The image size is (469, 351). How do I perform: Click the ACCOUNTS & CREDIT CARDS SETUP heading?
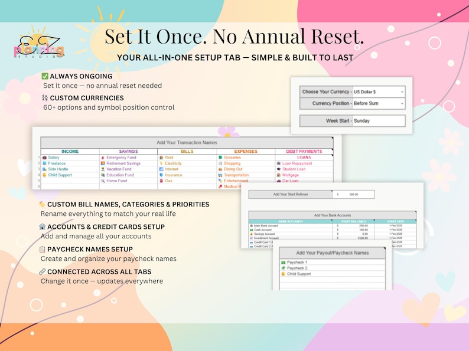coord(106,227)
